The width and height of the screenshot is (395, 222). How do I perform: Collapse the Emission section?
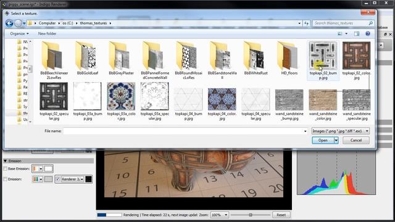pos(6,161)
